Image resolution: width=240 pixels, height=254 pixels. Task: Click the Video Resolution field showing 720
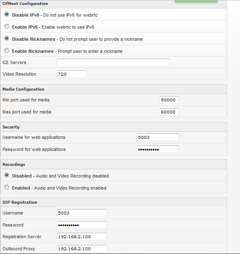click(71, 74)
